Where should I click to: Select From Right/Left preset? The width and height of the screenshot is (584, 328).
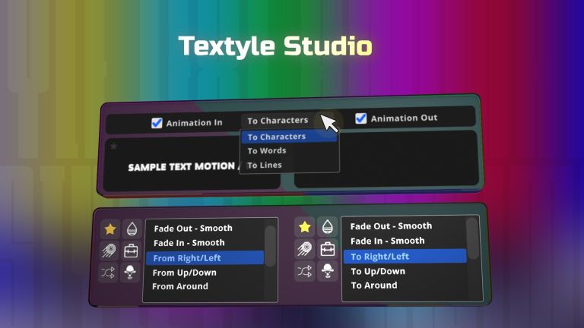(x=205, y=257)
